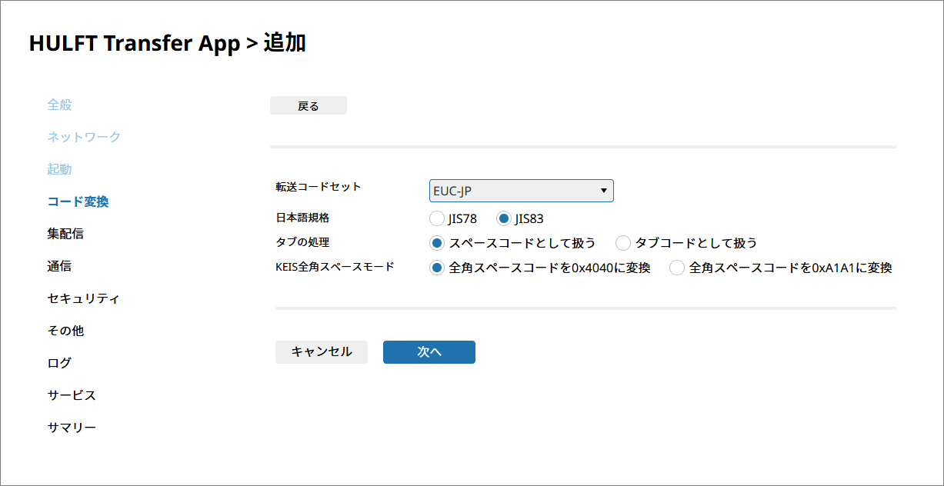Click the 戻る button
The height and width of the screenshot is (486, 944).
click(309, 106)
